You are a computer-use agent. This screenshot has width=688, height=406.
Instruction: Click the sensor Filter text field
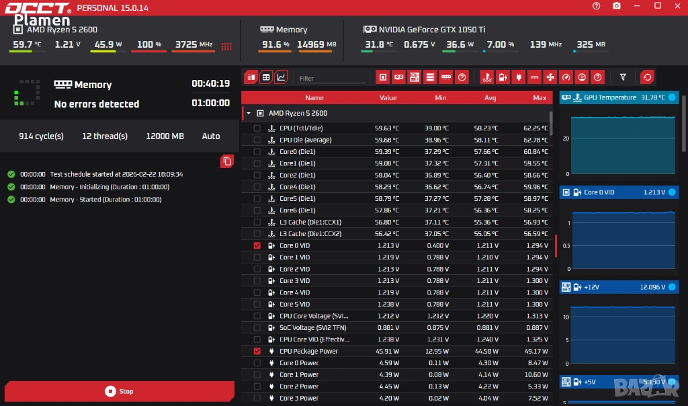331,79
